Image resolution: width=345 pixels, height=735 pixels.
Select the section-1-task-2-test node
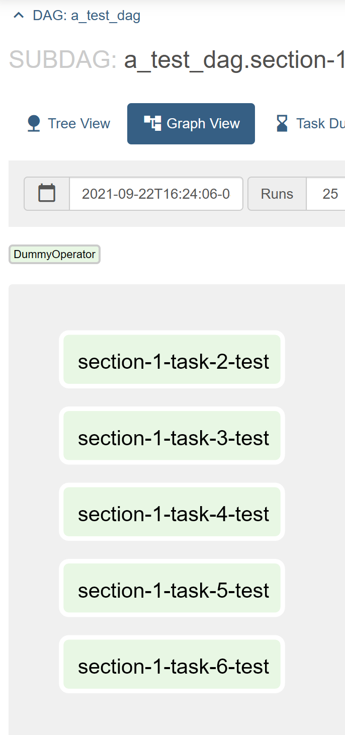click(172, 360)
